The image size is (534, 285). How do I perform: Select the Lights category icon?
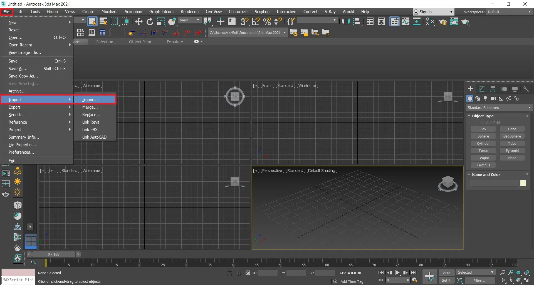point(485,98)
